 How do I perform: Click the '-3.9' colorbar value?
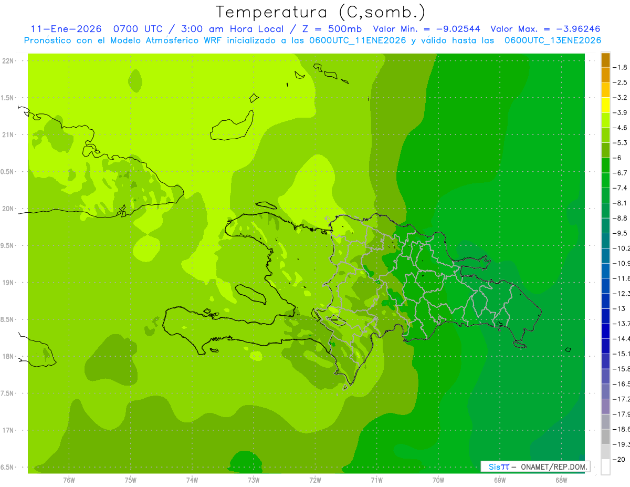pyautogui.click(x=621, y=112)
